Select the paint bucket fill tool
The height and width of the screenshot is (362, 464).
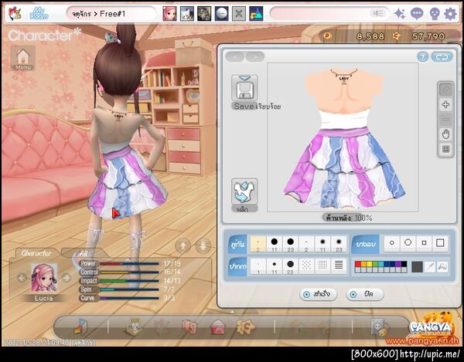tap(442, 267)
